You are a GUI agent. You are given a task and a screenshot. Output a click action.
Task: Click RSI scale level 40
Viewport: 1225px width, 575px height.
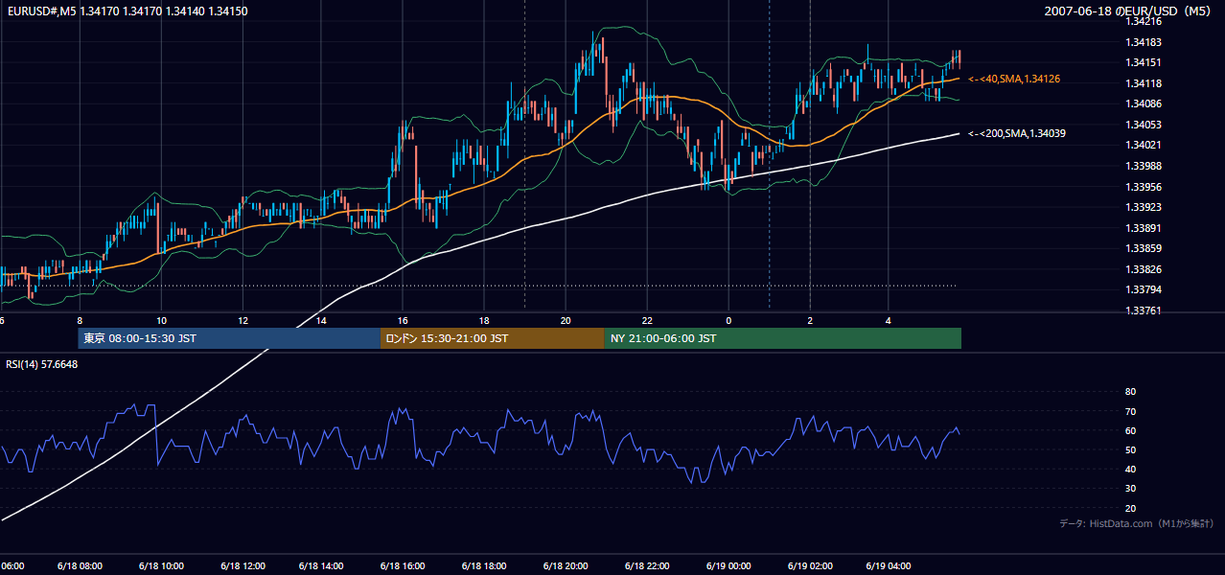click(x=1130, y=470)
